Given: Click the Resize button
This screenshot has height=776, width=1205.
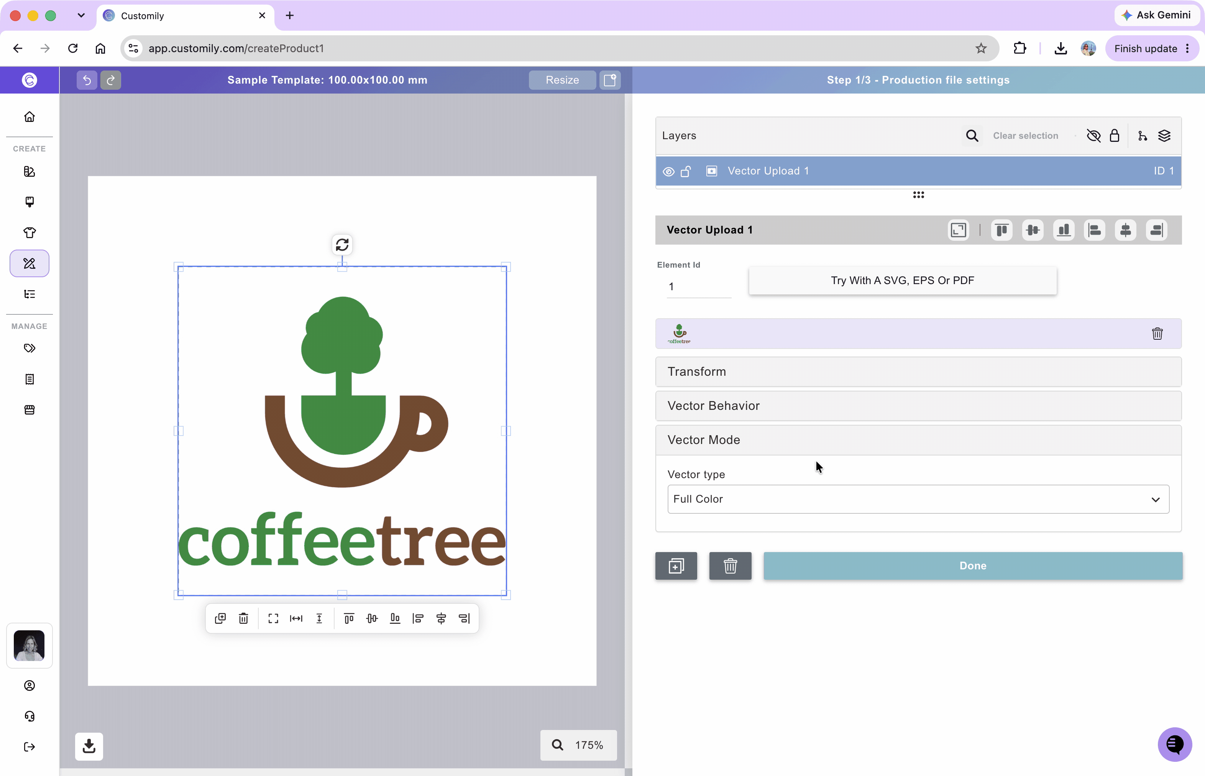Looking at the screenshot, I should click(x=562, y=80).
